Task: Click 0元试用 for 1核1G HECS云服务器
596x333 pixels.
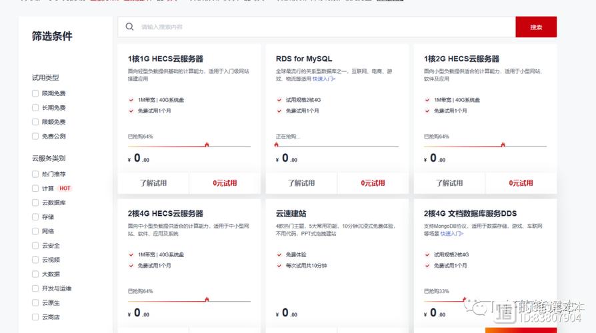Action: point(225,183)
